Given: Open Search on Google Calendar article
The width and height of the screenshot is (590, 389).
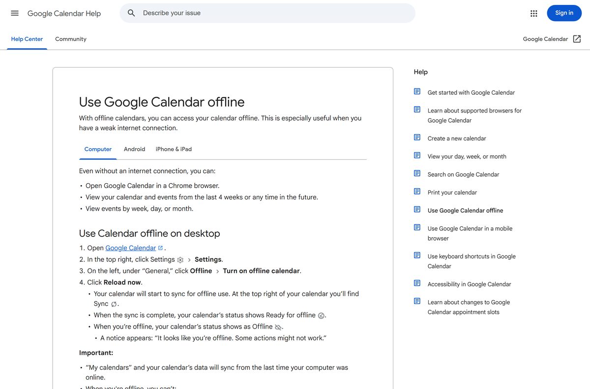Looking at the screenshot, I should [x=463, y=174].
